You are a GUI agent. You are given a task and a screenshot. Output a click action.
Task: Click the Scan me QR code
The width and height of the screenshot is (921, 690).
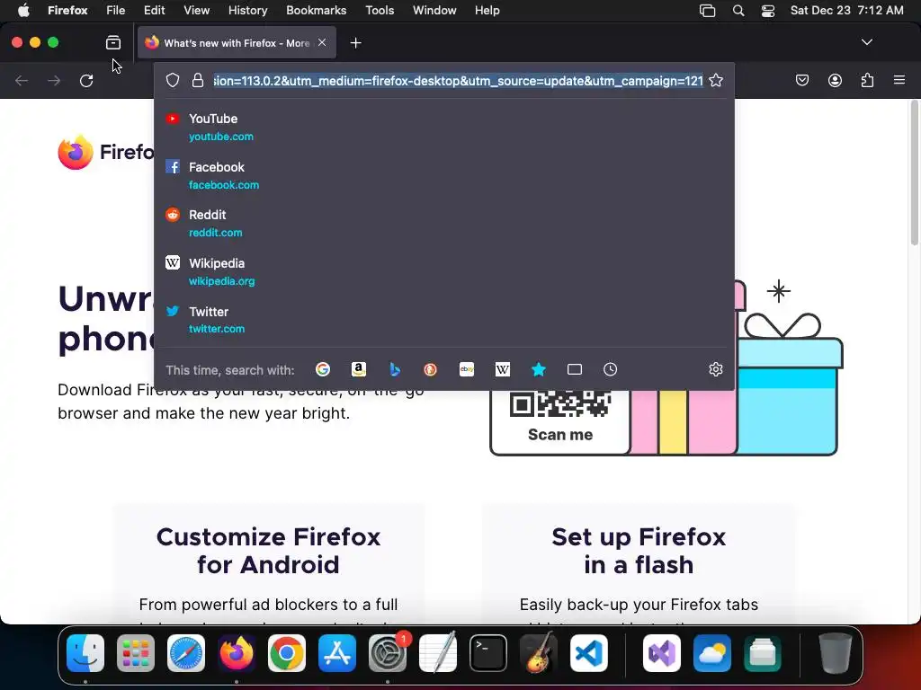559,402
